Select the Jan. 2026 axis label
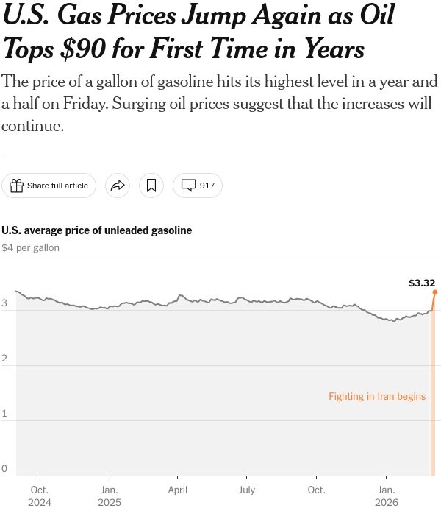 point(386,495)
